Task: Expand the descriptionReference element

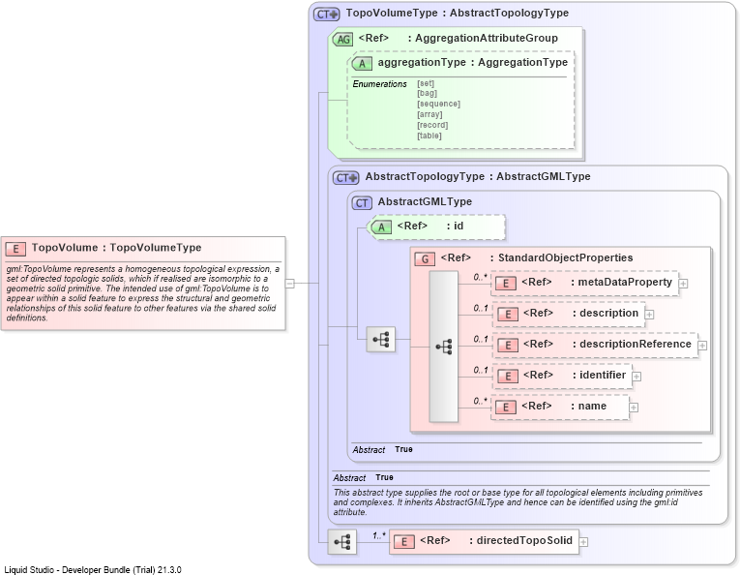Action: pyautogui.click(x=702, y=346)
